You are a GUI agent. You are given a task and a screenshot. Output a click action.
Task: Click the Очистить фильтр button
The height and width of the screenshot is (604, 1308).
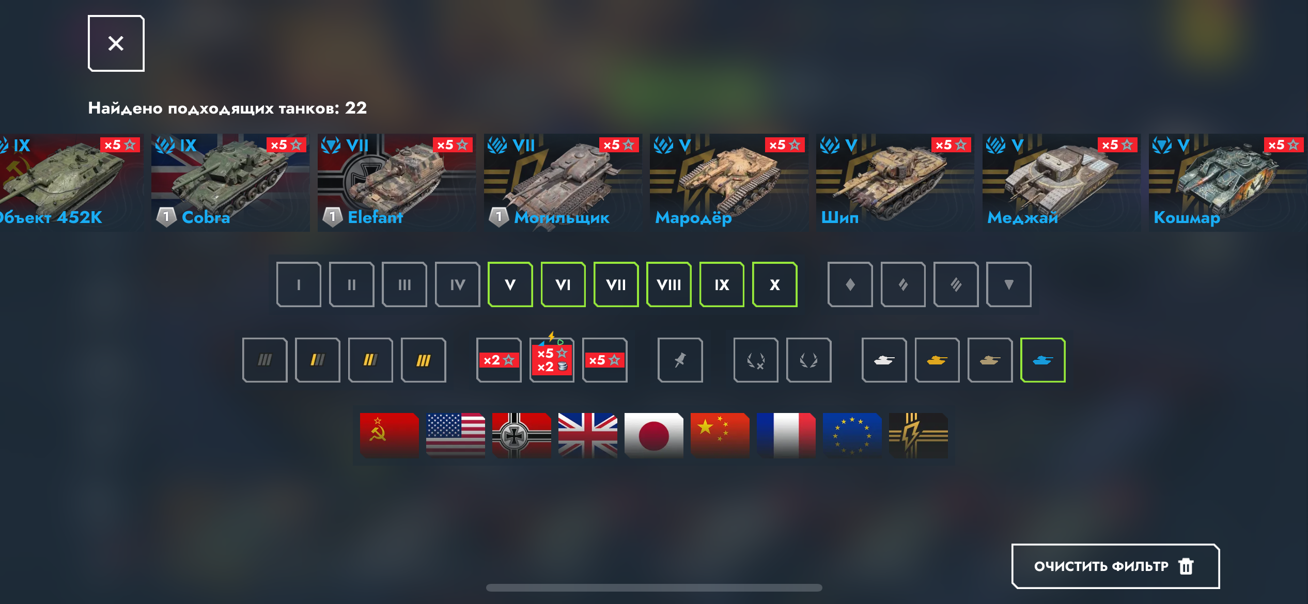pyautogui.click(x=1115, y=566)
